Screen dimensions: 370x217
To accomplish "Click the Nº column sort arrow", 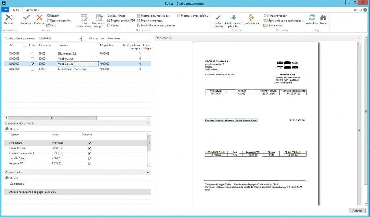I will point(25,47).
